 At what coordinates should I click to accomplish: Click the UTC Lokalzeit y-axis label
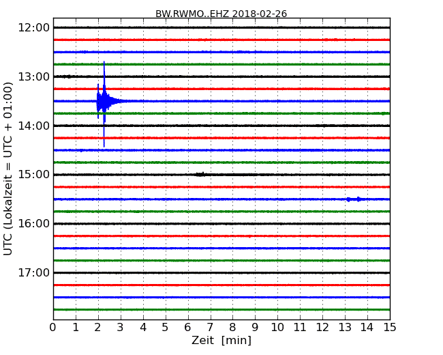(x=8, y=169)
